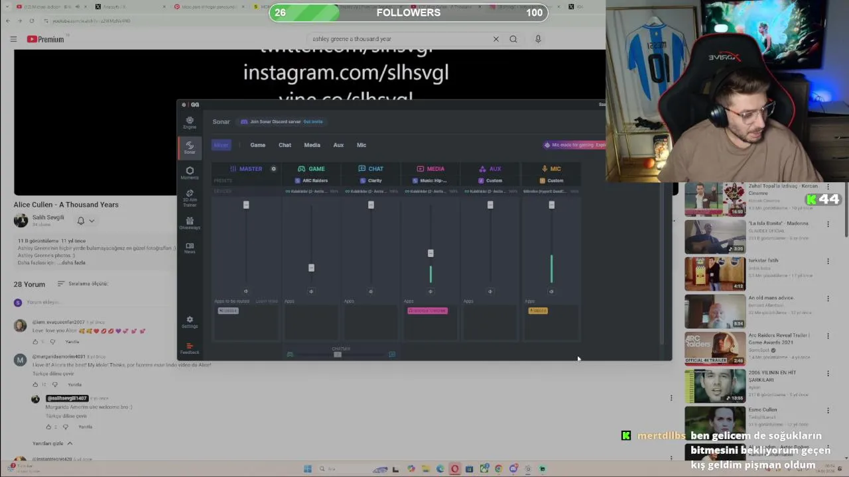Open the Engine section in Sonar sidebar
Viewport: 849px width, 477px height.
pyautogui.click(x=190, y=123)
